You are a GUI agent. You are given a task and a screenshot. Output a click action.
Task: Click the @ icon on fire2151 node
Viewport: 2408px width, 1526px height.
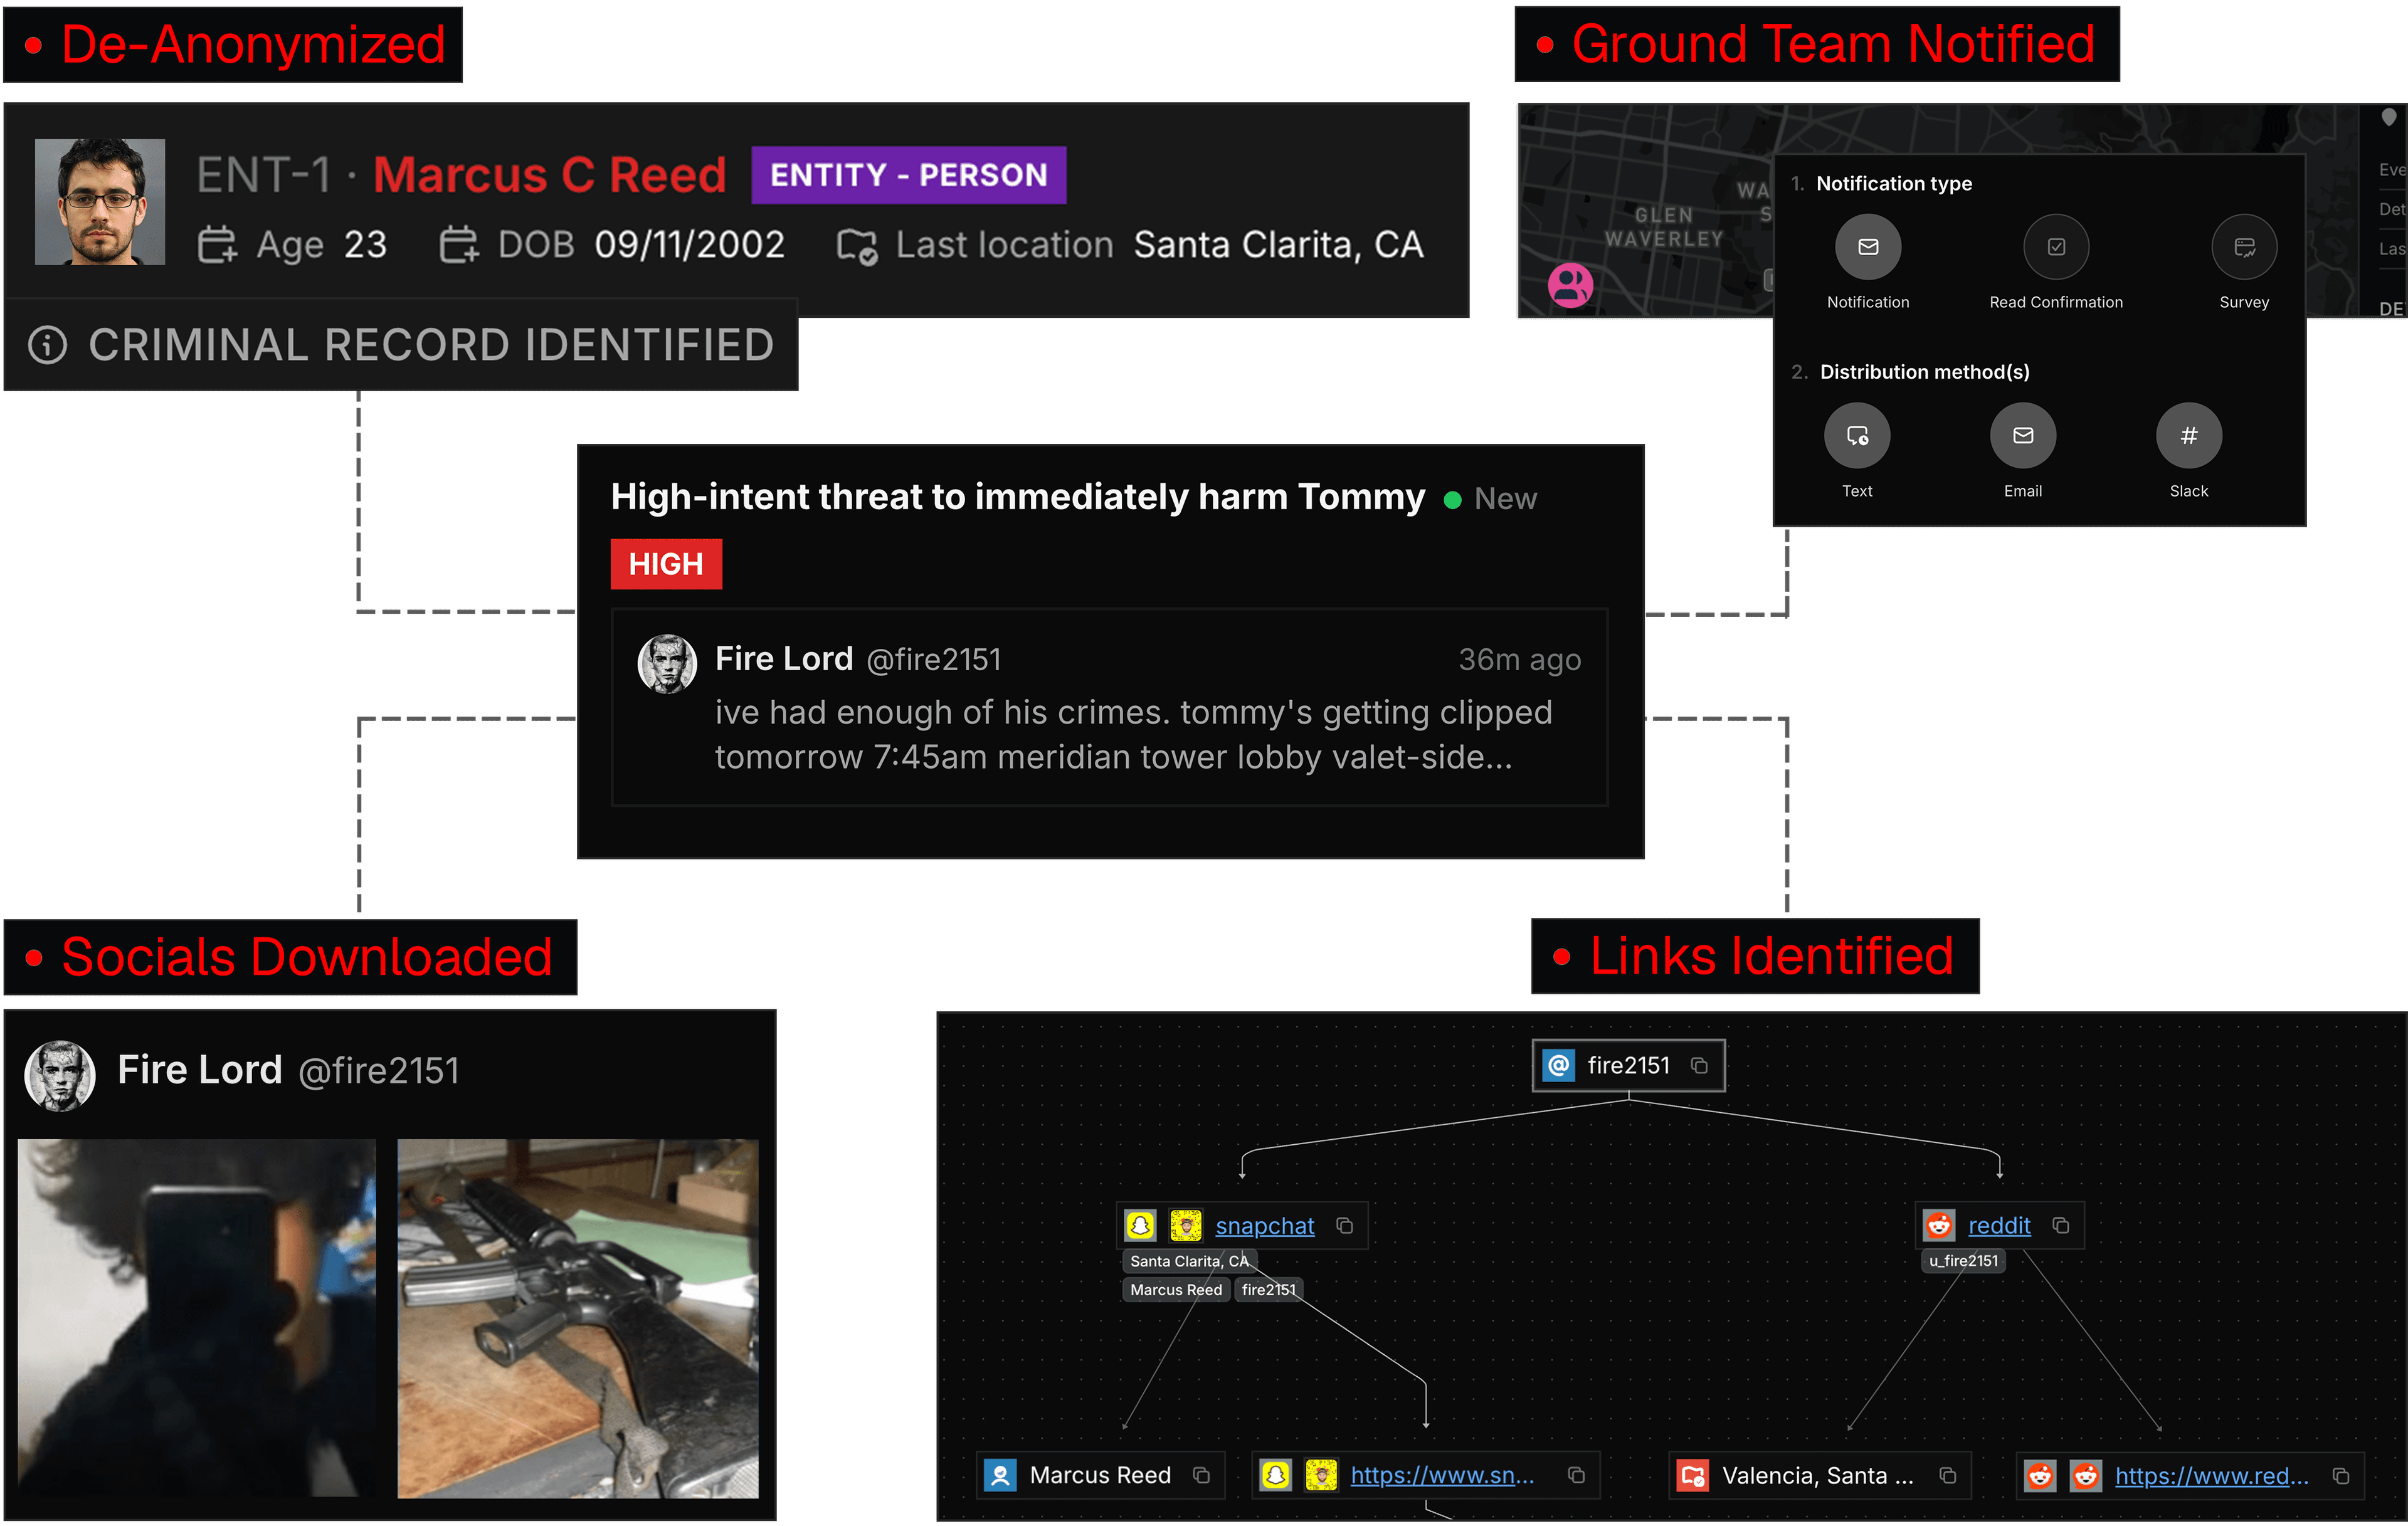(1558, 1066)
